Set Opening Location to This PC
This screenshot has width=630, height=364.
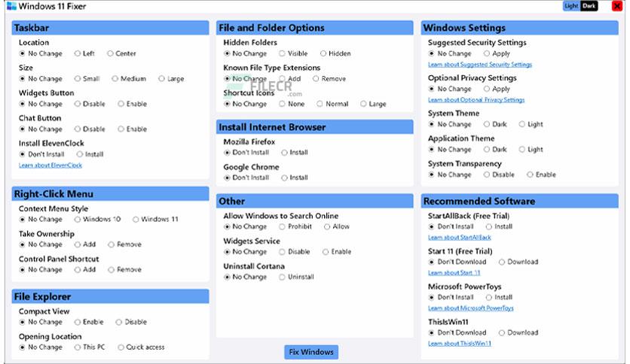90,347
